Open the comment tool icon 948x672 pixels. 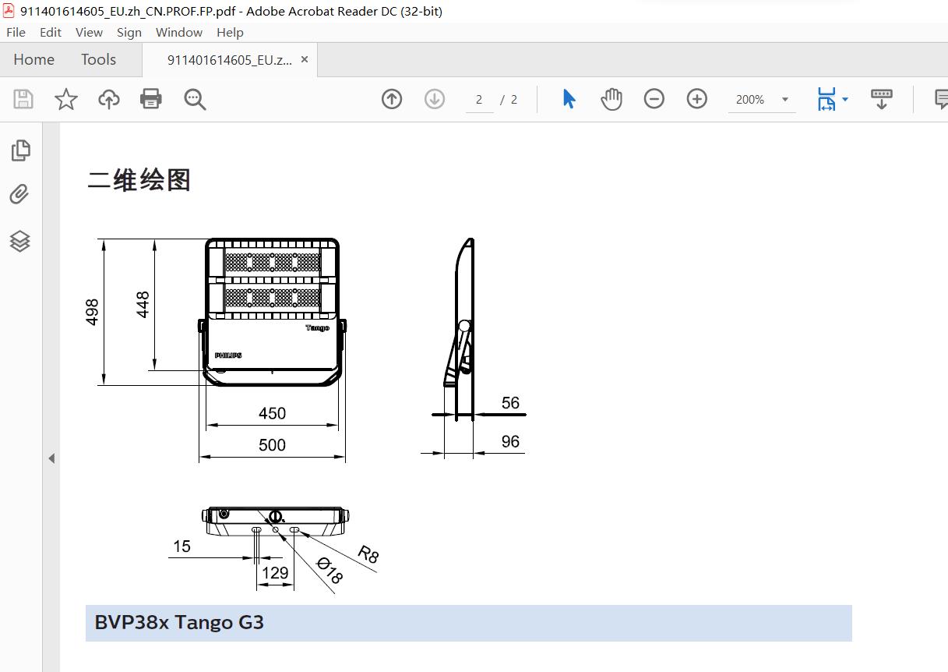941,99
